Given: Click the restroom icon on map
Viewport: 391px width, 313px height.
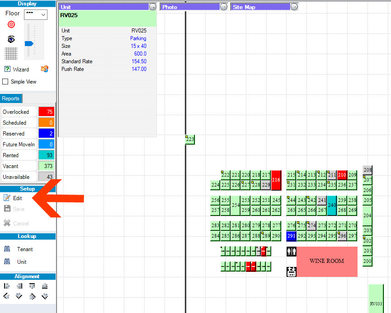Looking at the screenshot, I should click(291, 252).
